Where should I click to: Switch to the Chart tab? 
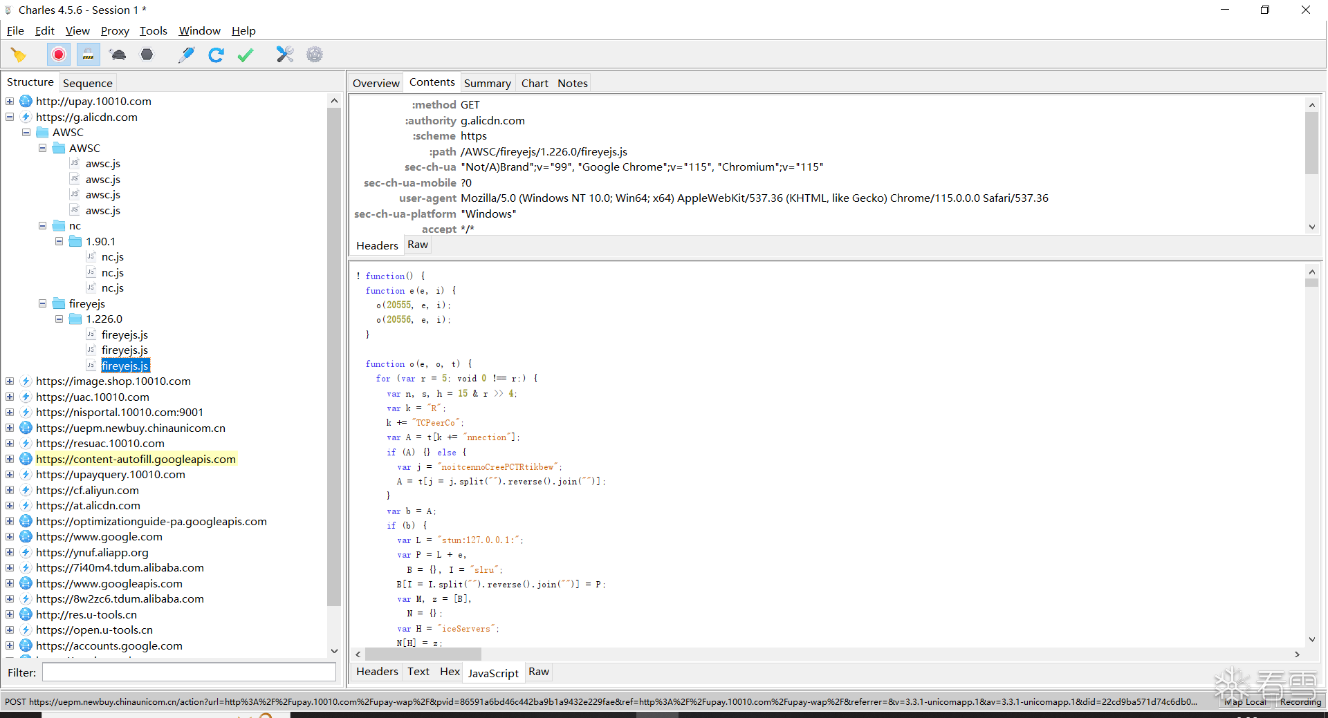coord(535,83)
